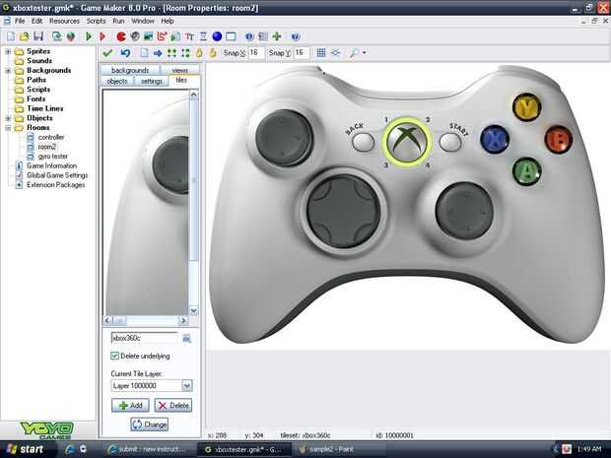Image resolution: width=611 pixels, height=458 pixels.
Task: Shift all instances, blue arrow icon
Action: click(x=158, y=52)
